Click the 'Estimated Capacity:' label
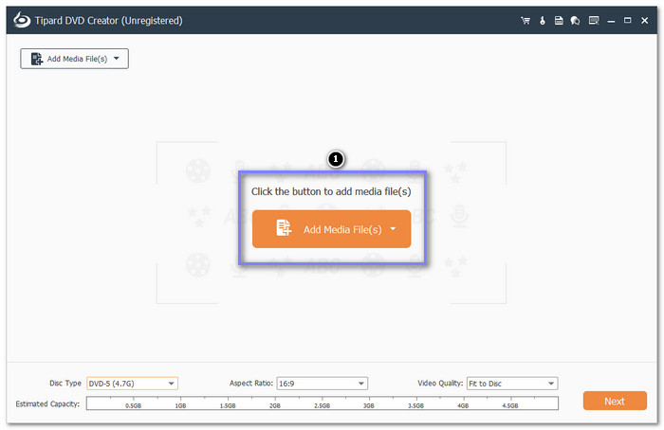The image size is (664, 430). 47,404
